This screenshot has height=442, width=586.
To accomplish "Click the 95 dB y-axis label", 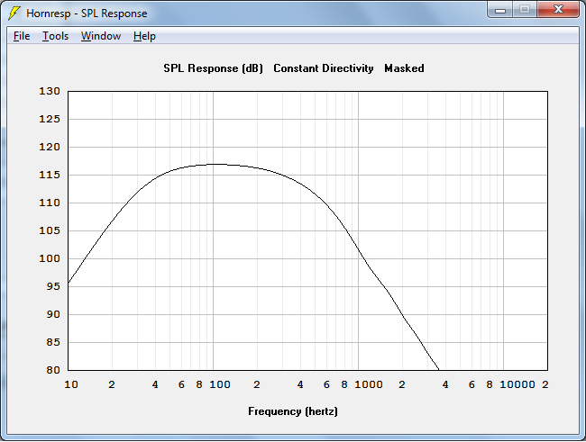I will (53, 286).
